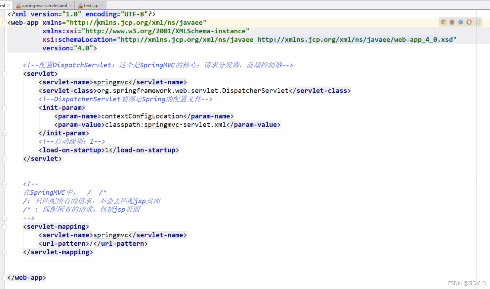
Task: Click the xmlns:xsi XMLSchema-instance attribute
Action: (146, 31)
